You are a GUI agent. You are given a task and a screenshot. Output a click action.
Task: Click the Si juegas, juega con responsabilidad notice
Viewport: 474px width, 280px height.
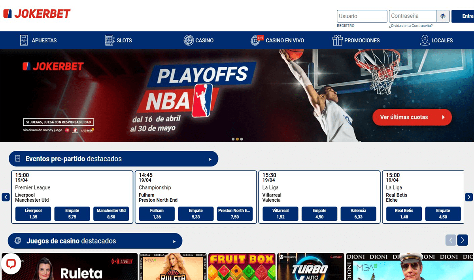point(59,122)
